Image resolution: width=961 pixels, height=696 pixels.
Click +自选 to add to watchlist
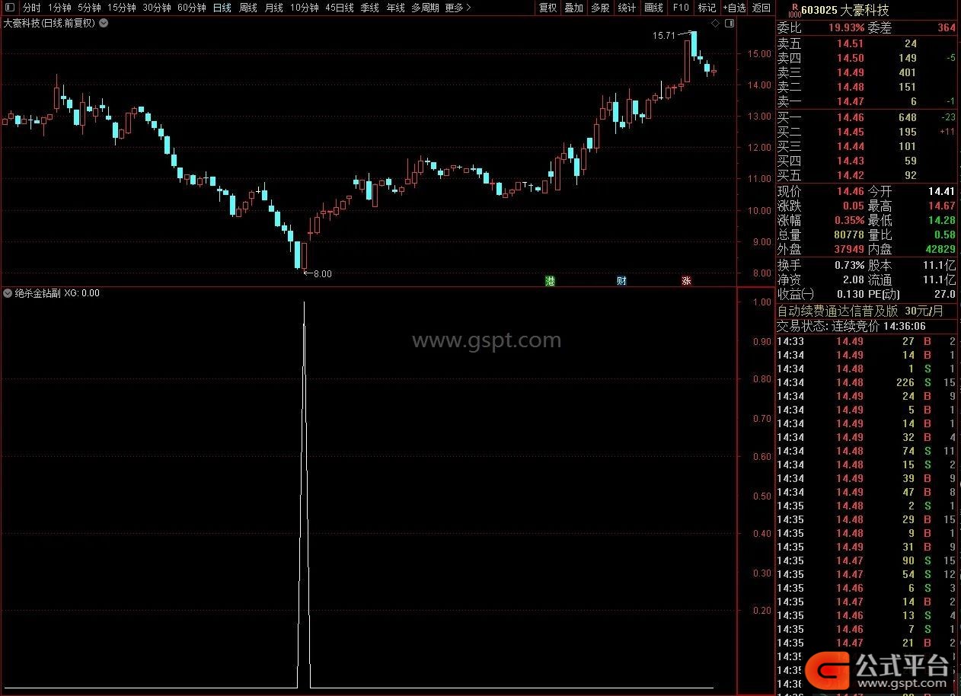(x=734, y=8)
